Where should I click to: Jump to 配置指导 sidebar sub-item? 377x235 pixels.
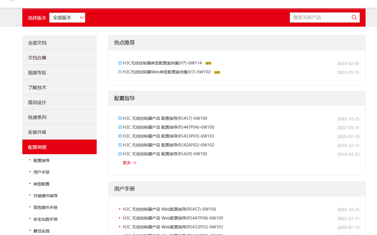41,160
